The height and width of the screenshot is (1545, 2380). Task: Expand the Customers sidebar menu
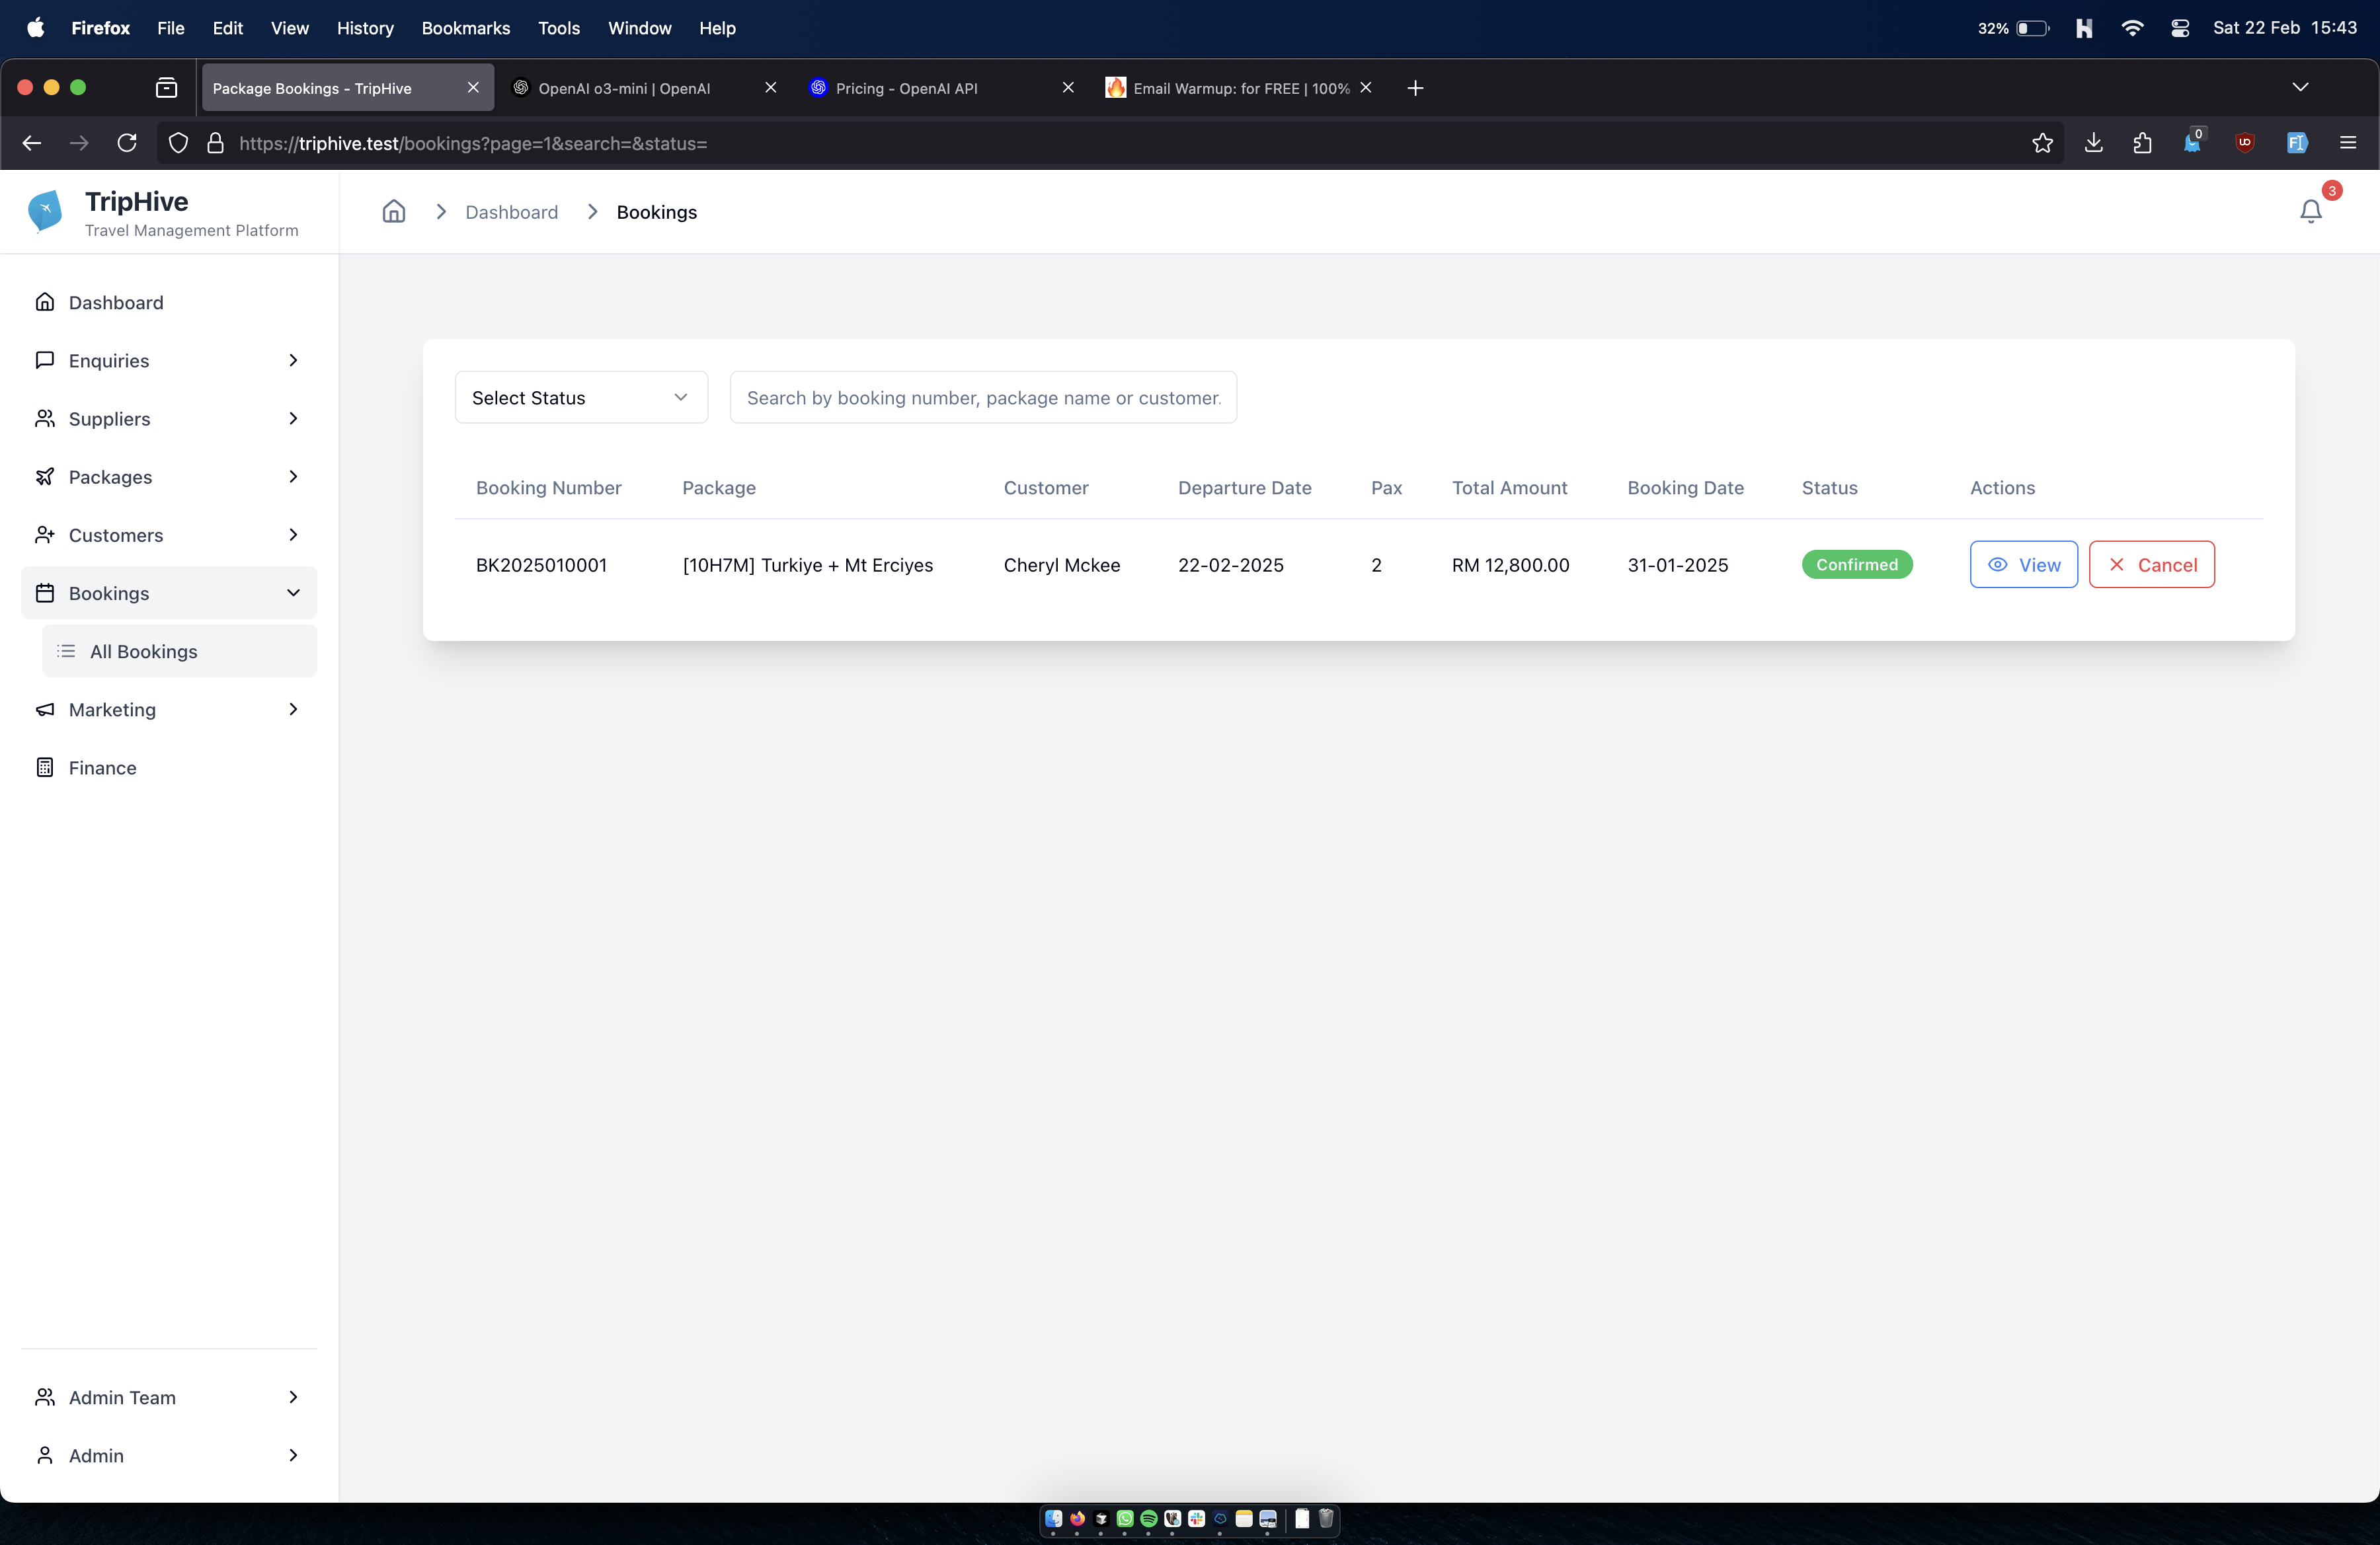[169, 535]
